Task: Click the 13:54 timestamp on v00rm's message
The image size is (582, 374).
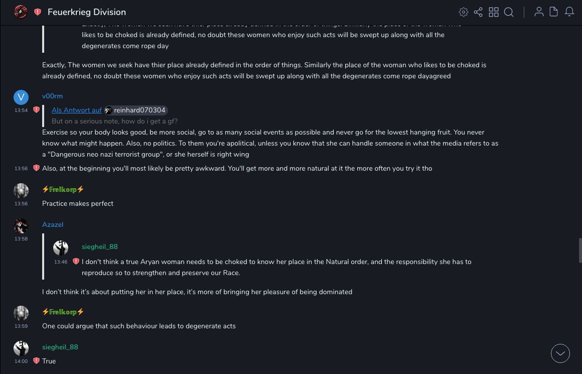Action: point(21,110)
